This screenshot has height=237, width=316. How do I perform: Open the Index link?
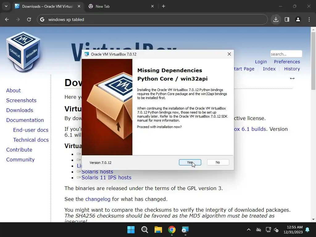(x=269, y=69)
